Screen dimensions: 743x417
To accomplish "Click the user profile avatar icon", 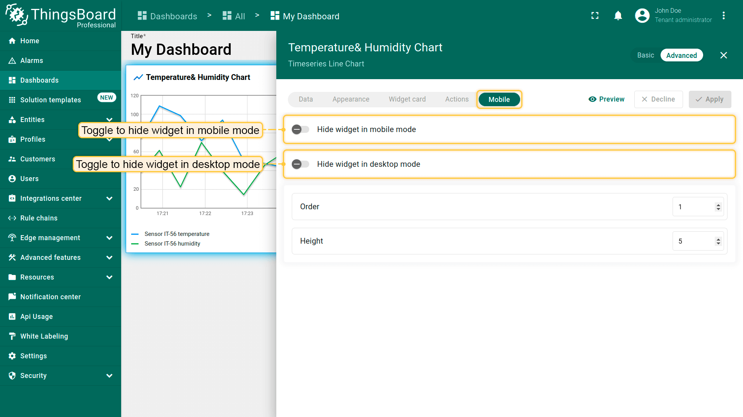I will [x=642, y=16].
